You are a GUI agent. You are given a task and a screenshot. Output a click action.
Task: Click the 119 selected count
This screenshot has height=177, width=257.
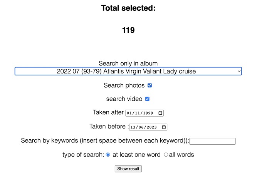click(128, 30)
